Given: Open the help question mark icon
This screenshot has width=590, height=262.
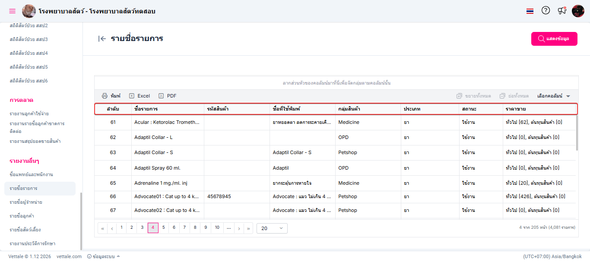Looking at the screenshot, I should click(x=546, y=11).
